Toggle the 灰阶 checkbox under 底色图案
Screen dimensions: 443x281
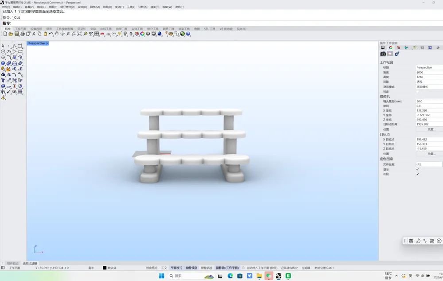418,174
